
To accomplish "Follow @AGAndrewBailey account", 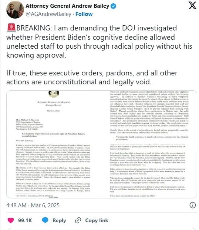I will [84, 14].
